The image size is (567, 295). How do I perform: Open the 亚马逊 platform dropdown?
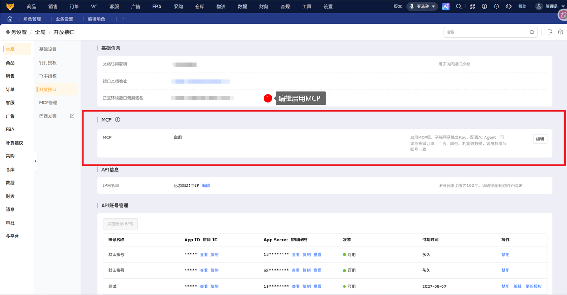pyautogui.click(x=422, y=6)
